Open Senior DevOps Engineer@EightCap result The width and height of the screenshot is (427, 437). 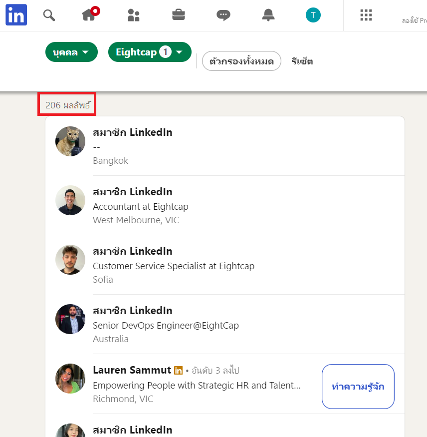166,325
